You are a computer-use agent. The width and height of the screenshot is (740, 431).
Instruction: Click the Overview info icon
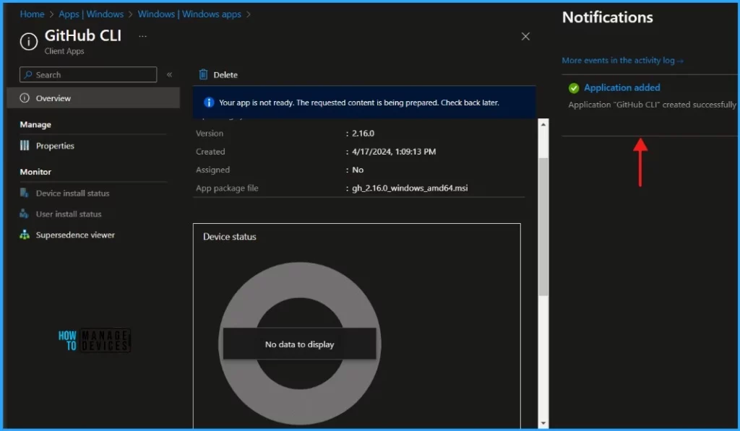(x=25, y=98)
